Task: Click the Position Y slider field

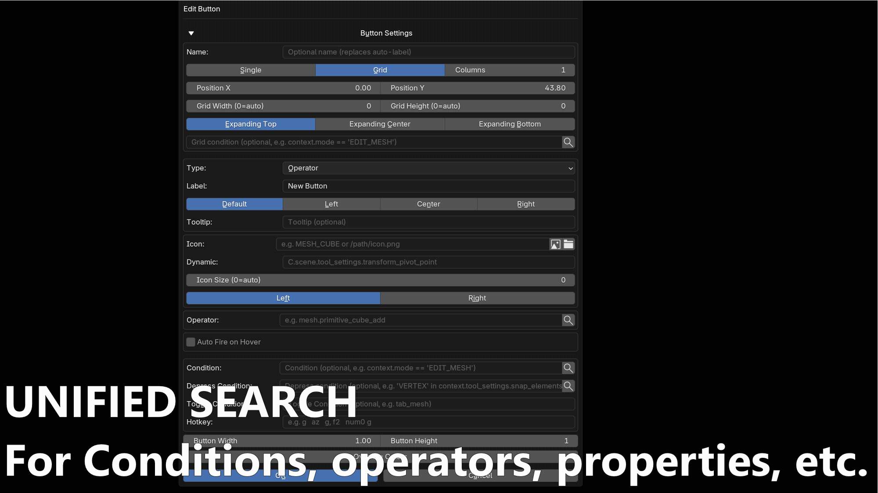Action: tap(478, 88)
